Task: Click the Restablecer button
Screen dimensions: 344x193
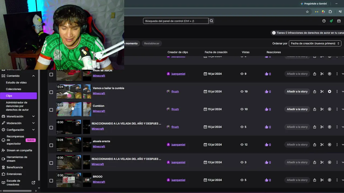Action: click(152, 43)
